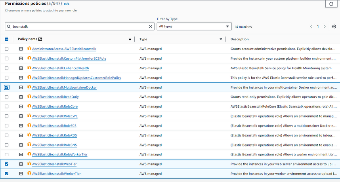
Task: Click description of AWSElasticBeanstalkWorkerTier row
Action: point(284,174)
